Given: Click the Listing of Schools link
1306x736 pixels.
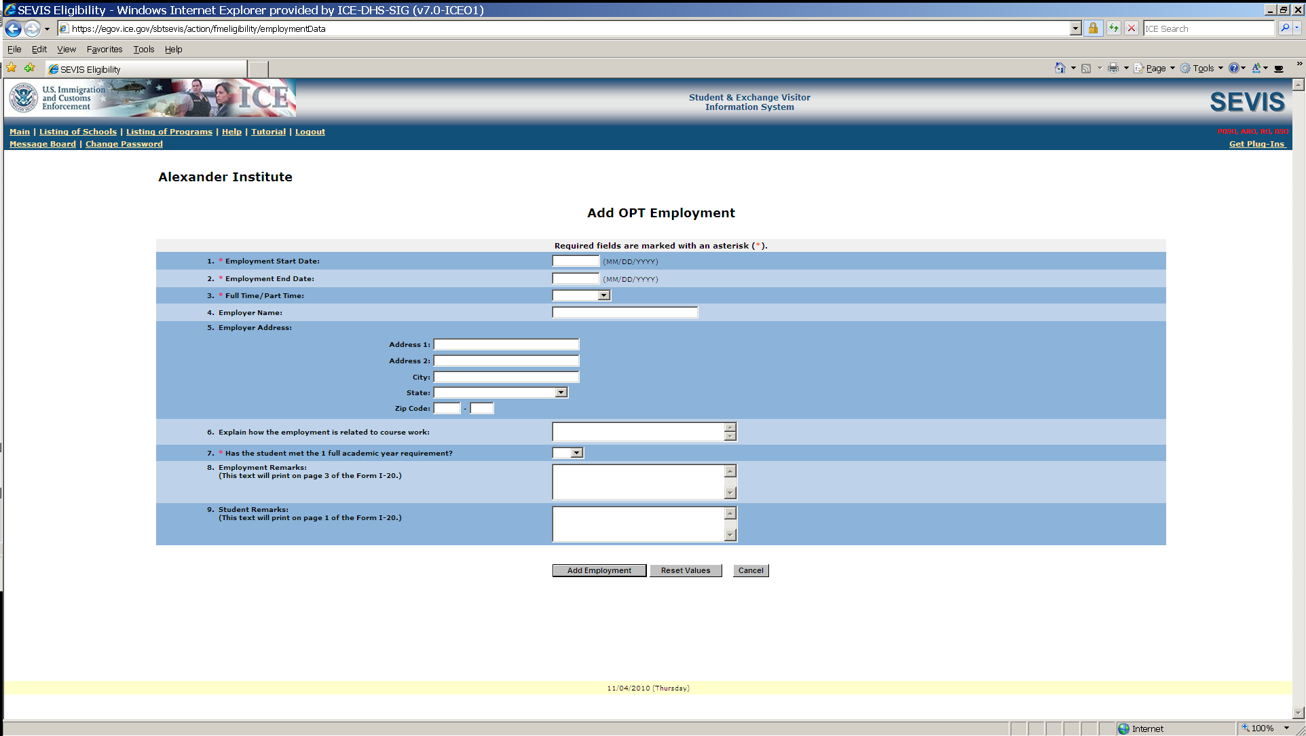Looking at the screenshot, I should click(x=78, y=132).
